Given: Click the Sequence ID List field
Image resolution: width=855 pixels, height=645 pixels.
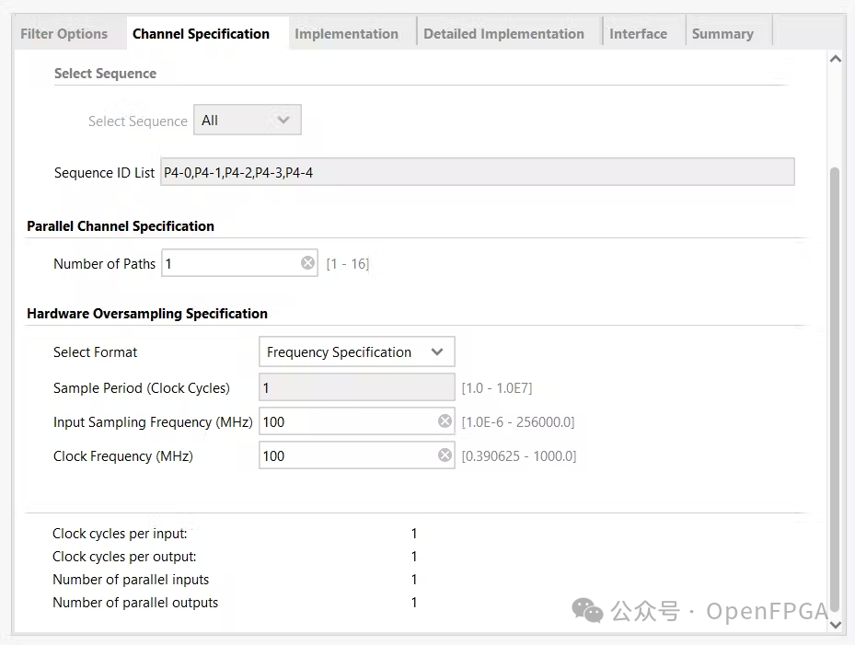Looking at the screenshot, I should pyautogui.click(x=477, y=172).
